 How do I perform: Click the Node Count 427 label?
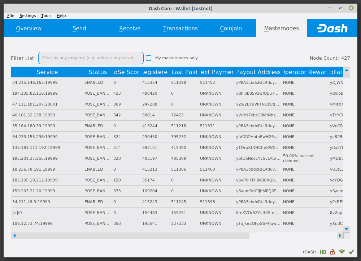click(330, 58)
